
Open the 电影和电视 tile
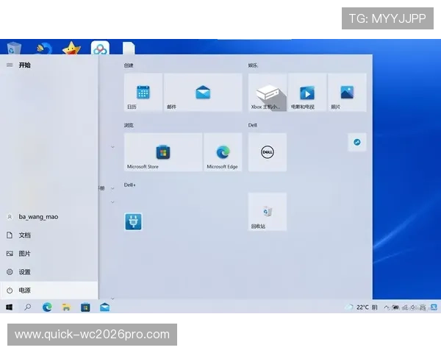click(307, 93)
